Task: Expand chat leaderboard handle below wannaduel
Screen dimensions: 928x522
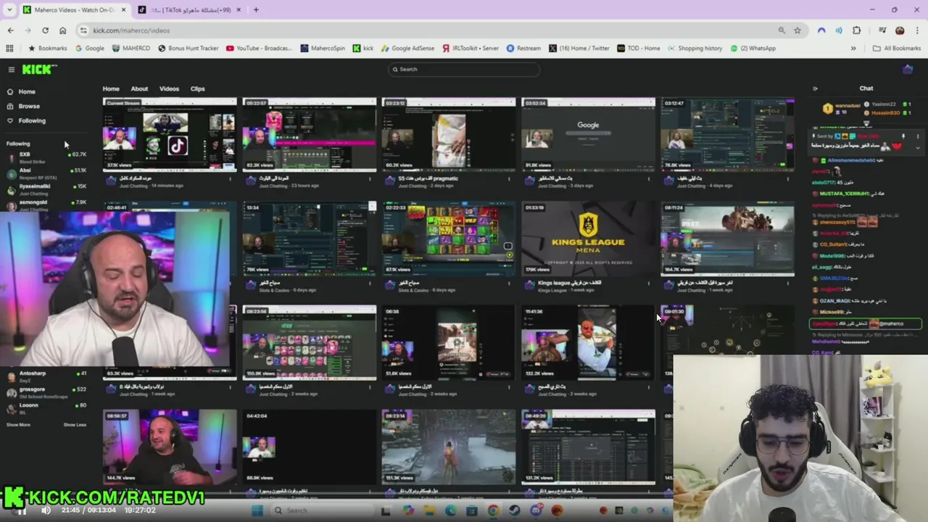Action: click(866, 124)
